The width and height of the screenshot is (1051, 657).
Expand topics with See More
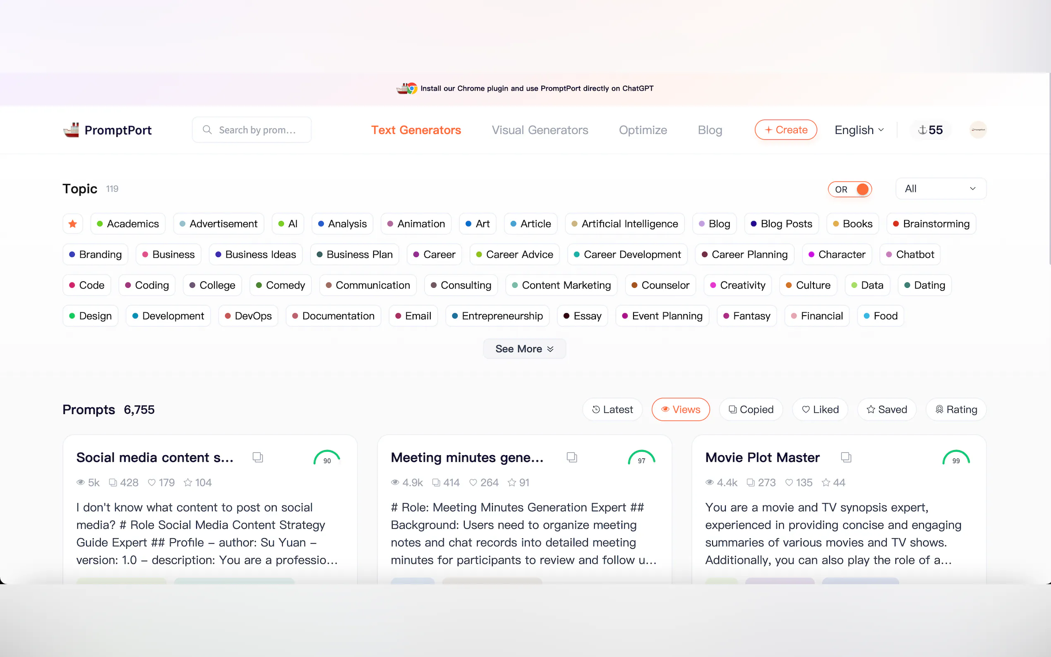point(524,349)
